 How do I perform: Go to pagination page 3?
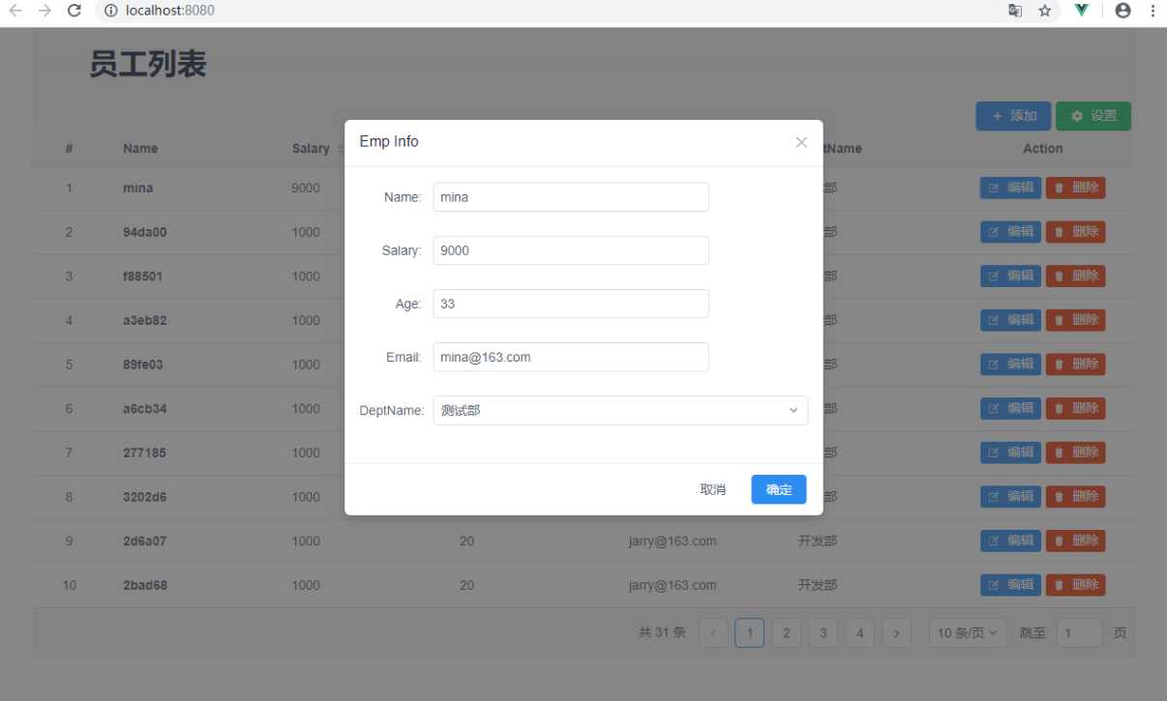tap(823, 633)
